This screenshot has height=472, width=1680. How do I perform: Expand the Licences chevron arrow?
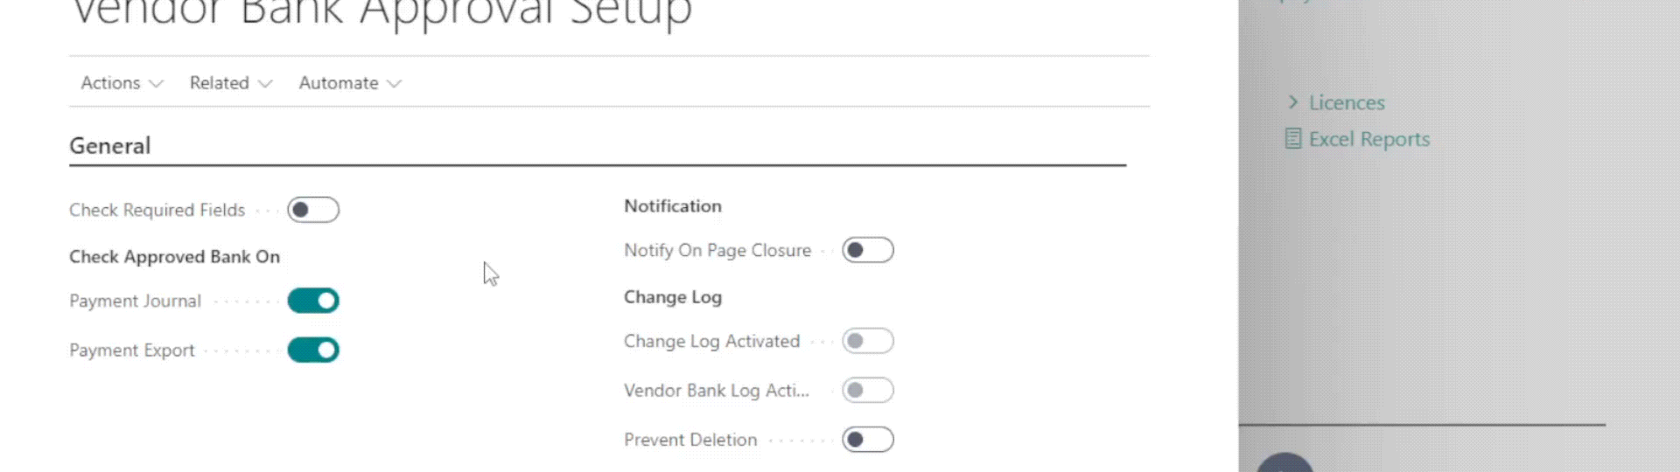(1292, 102)
